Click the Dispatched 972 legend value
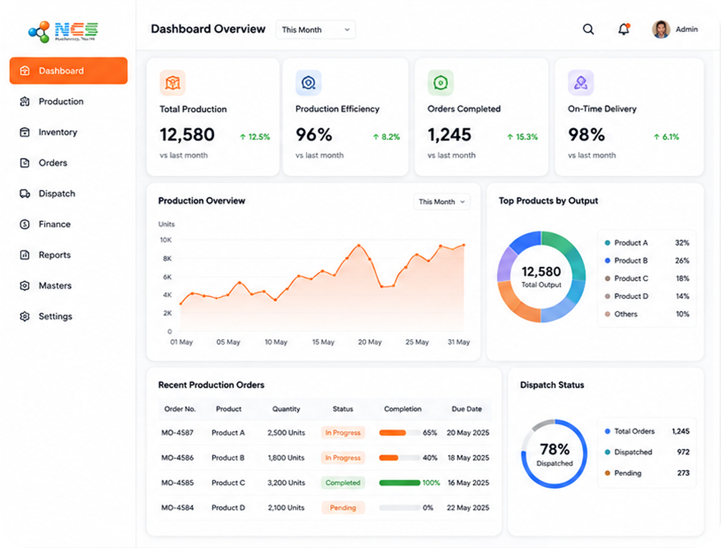Screen dimensions: 721x548 click(683, 452)
